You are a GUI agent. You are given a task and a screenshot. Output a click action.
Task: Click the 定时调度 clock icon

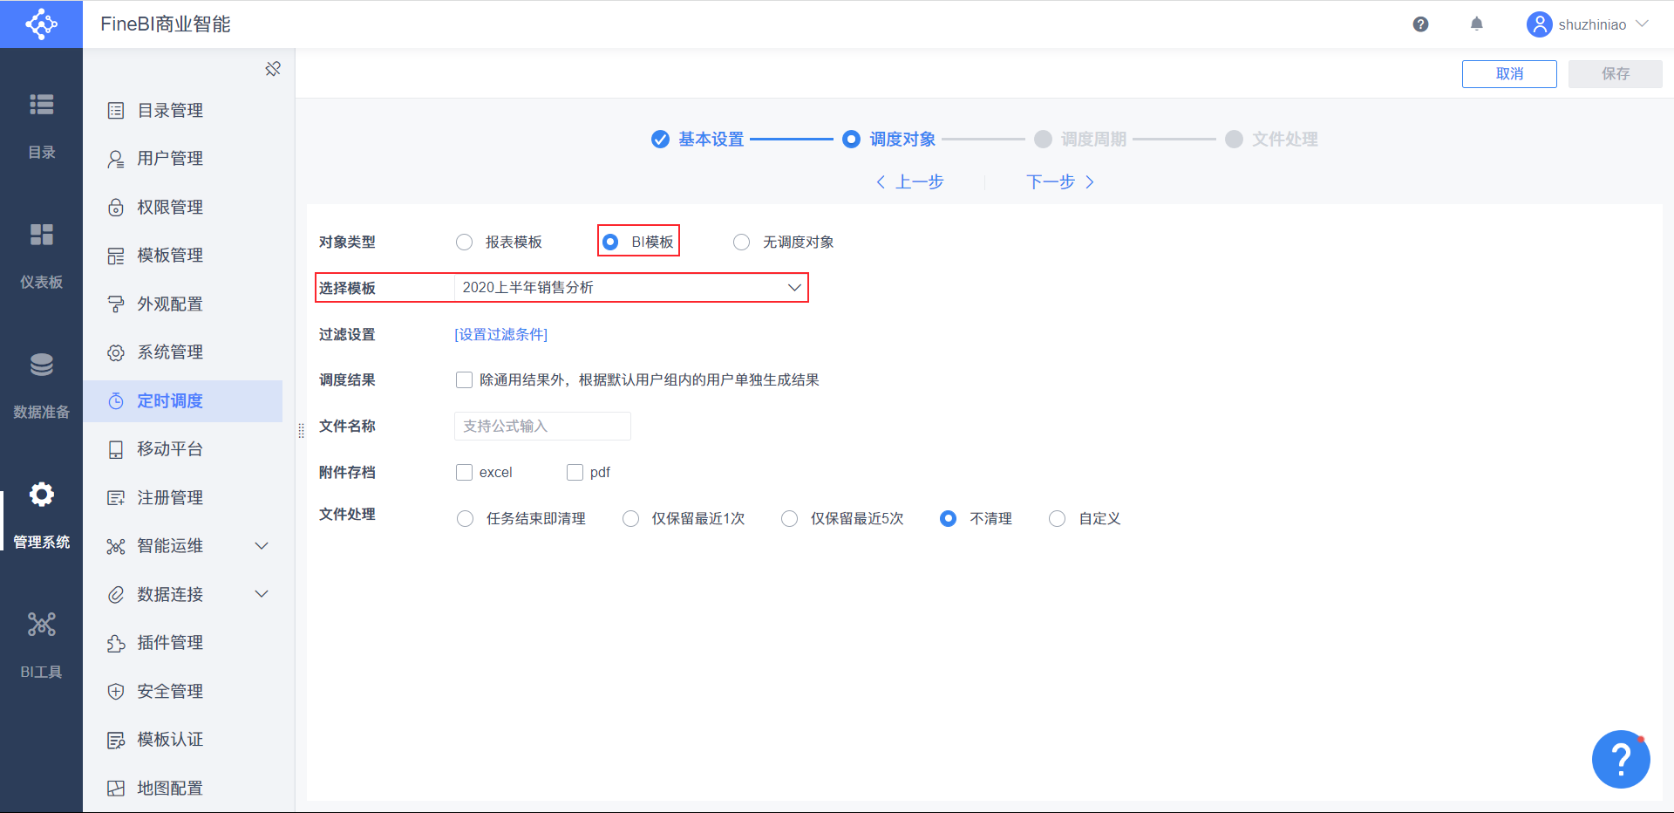116,401
